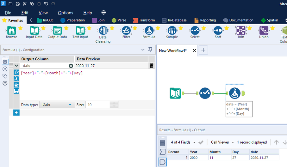Open the Options menu

point(66,13)
